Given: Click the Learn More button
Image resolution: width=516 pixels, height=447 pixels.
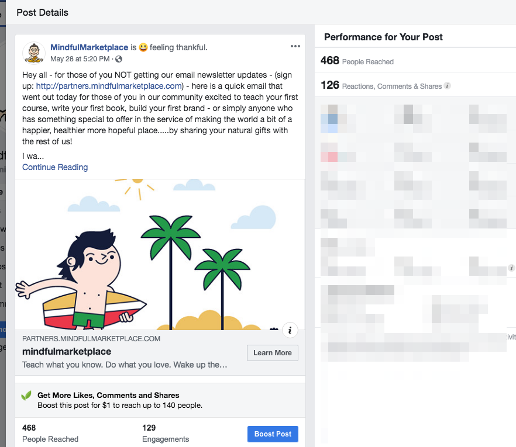Looking at the screenshot, I should (273, 353).
